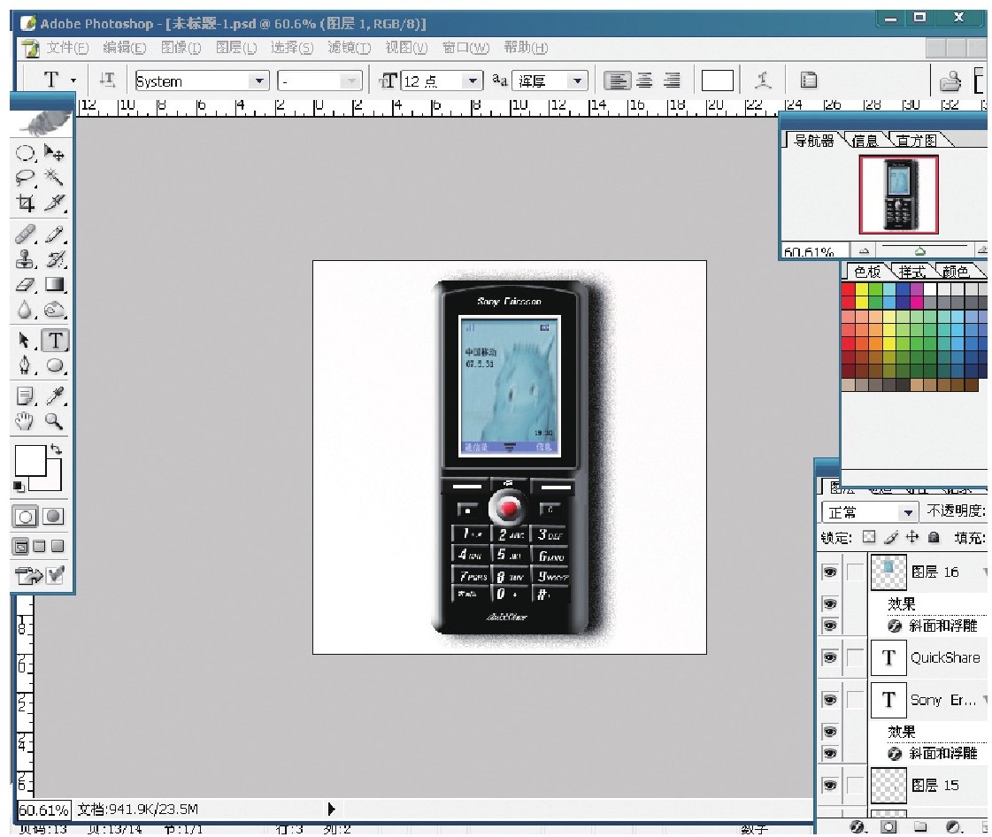Choose the Eraser tool
The image size is (992, 837).
click(x=26, y=285)
